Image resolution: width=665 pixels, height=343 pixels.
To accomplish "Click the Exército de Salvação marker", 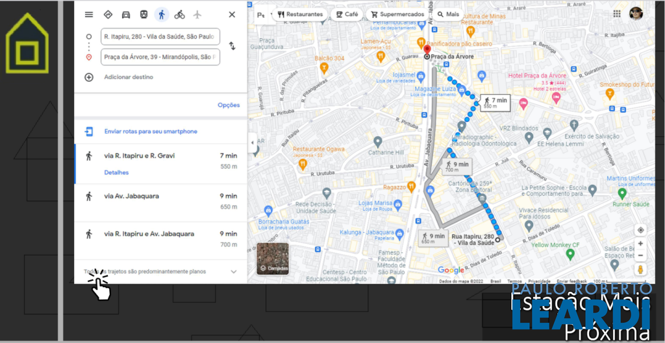I will tap(574, 125).
